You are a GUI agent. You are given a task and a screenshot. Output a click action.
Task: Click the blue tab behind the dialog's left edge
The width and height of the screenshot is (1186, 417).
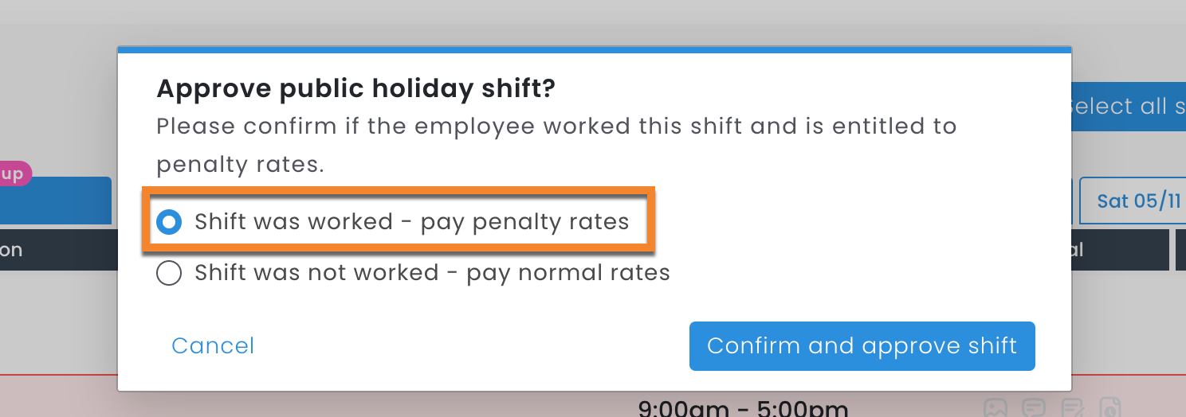56,201
